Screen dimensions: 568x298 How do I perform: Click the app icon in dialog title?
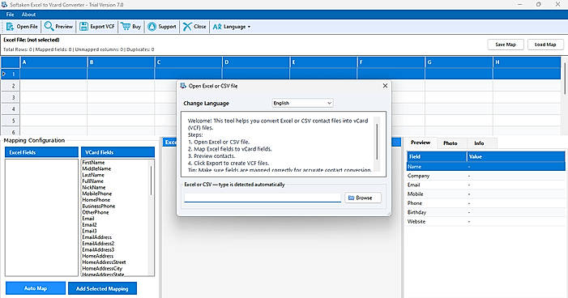[x=183, y=86]
